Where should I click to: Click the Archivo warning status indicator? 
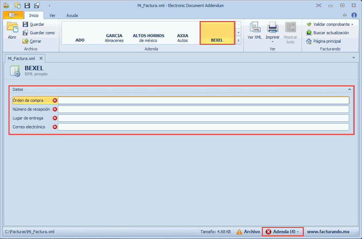tap(249, 232)
